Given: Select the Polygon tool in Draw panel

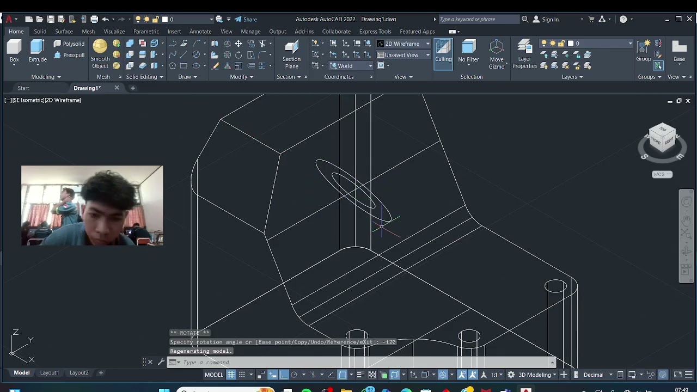Looking at the screenshot, I should point(173,66).
